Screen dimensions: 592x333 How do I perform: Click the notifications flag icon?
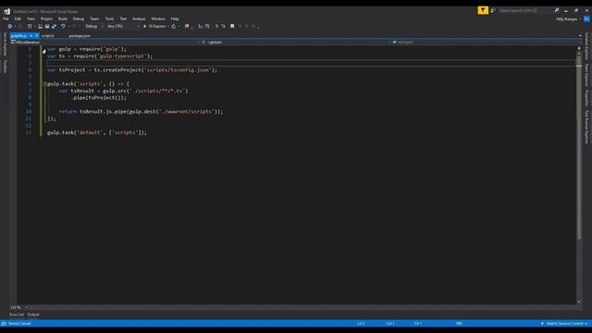pyautogui.click(x=483, y=10)
